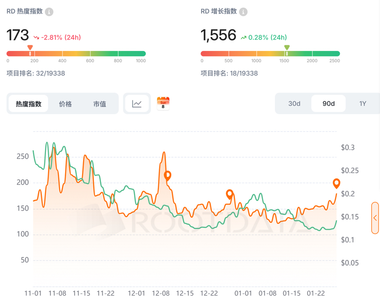Click the info icon beside RD 热度指数
The height and width of the screenshot is (300, 380).
[x=49, y=12]
